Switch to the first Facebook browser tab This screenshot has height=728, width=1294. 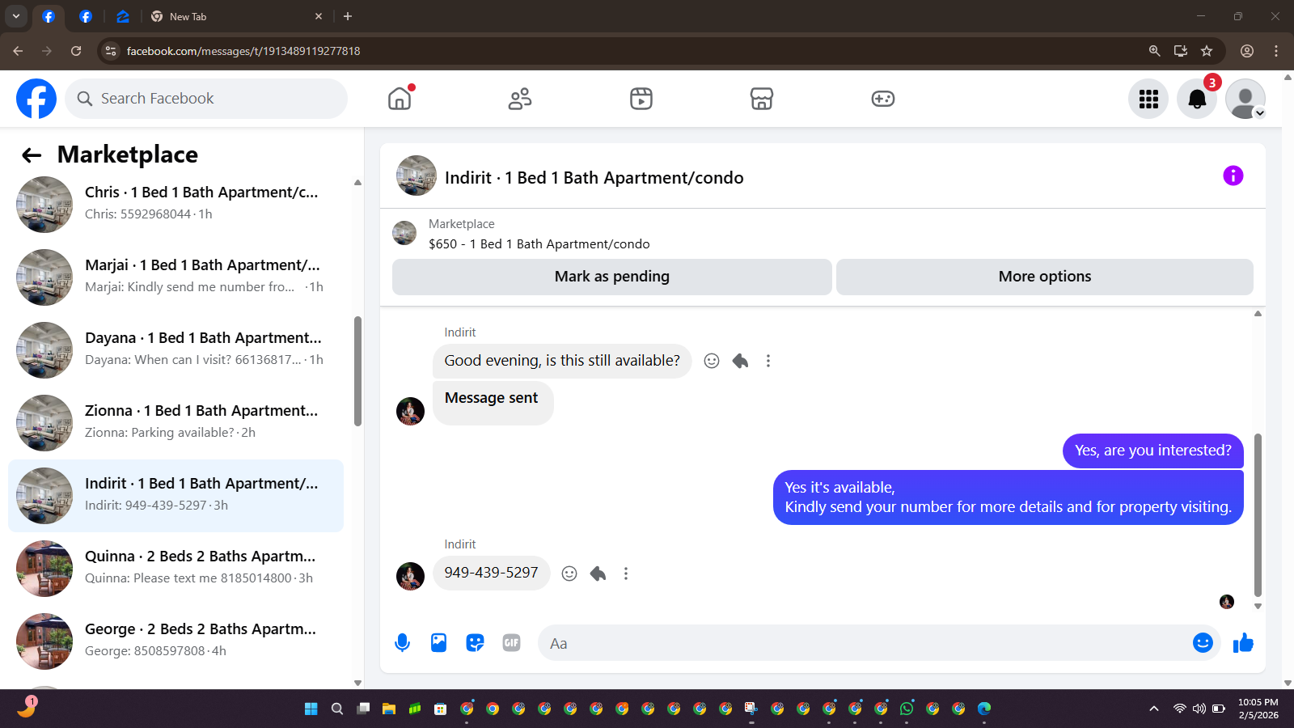49,16
